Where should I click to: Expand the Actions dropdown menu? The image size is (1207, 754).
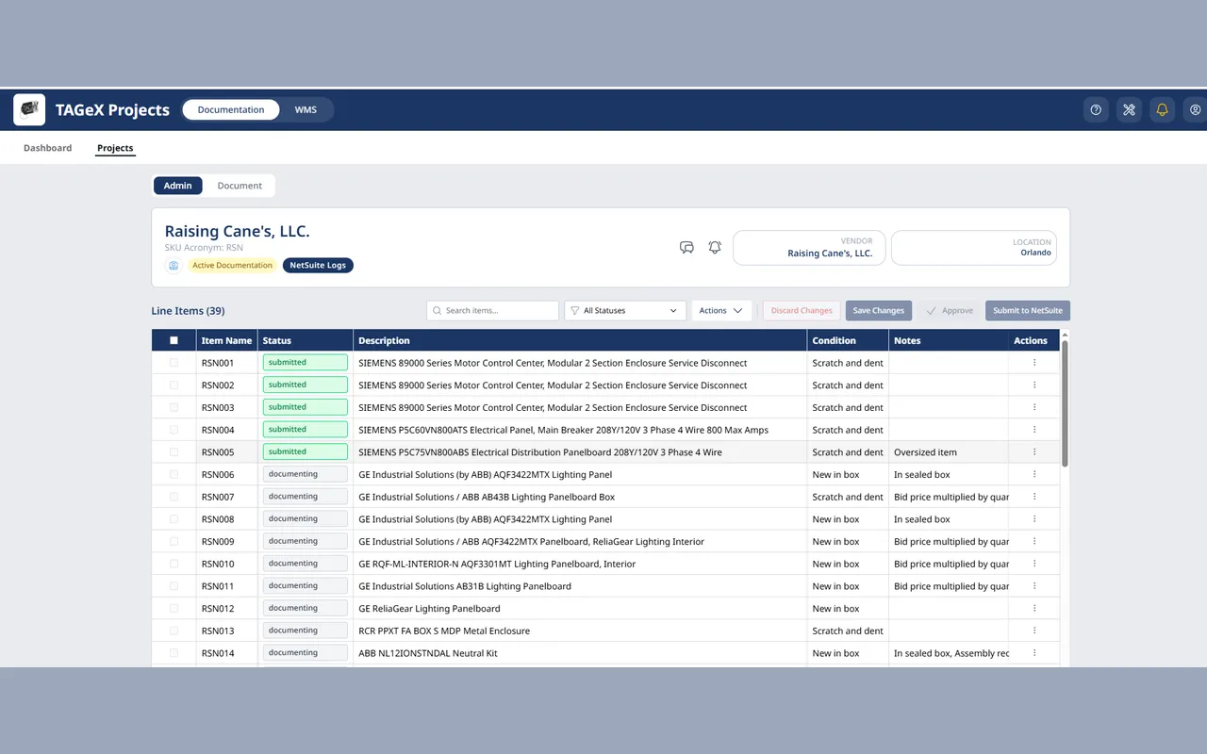tap(721, 310)
